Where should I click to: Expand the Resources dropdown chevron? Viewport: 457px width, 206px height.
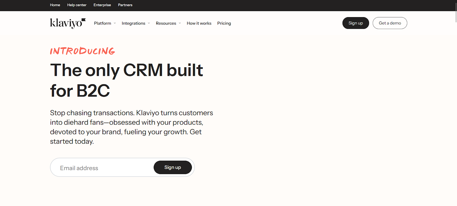pos(180,23)
